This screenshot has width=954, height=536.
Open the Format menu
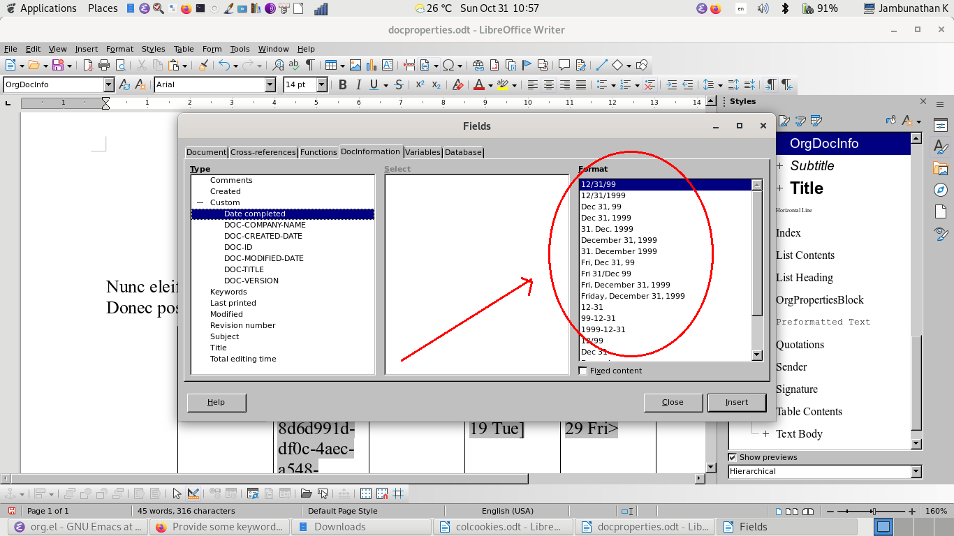pyautogui.click(x=119, y=49)
